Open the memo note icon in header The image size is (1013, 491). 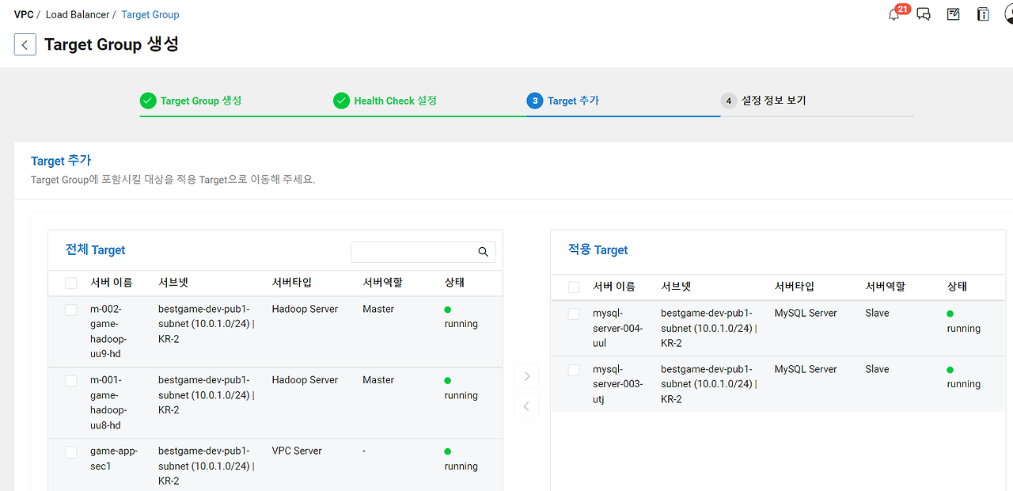click(954, 14)
